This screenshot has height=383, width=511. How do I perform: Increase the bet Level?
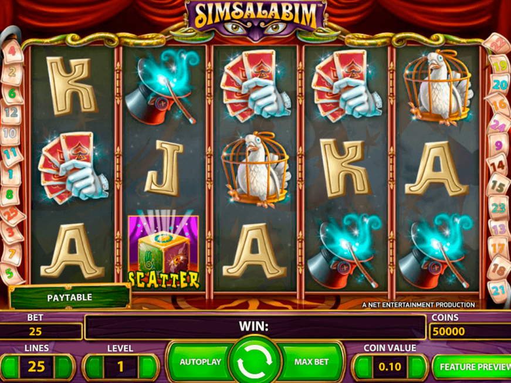point(147,367)
